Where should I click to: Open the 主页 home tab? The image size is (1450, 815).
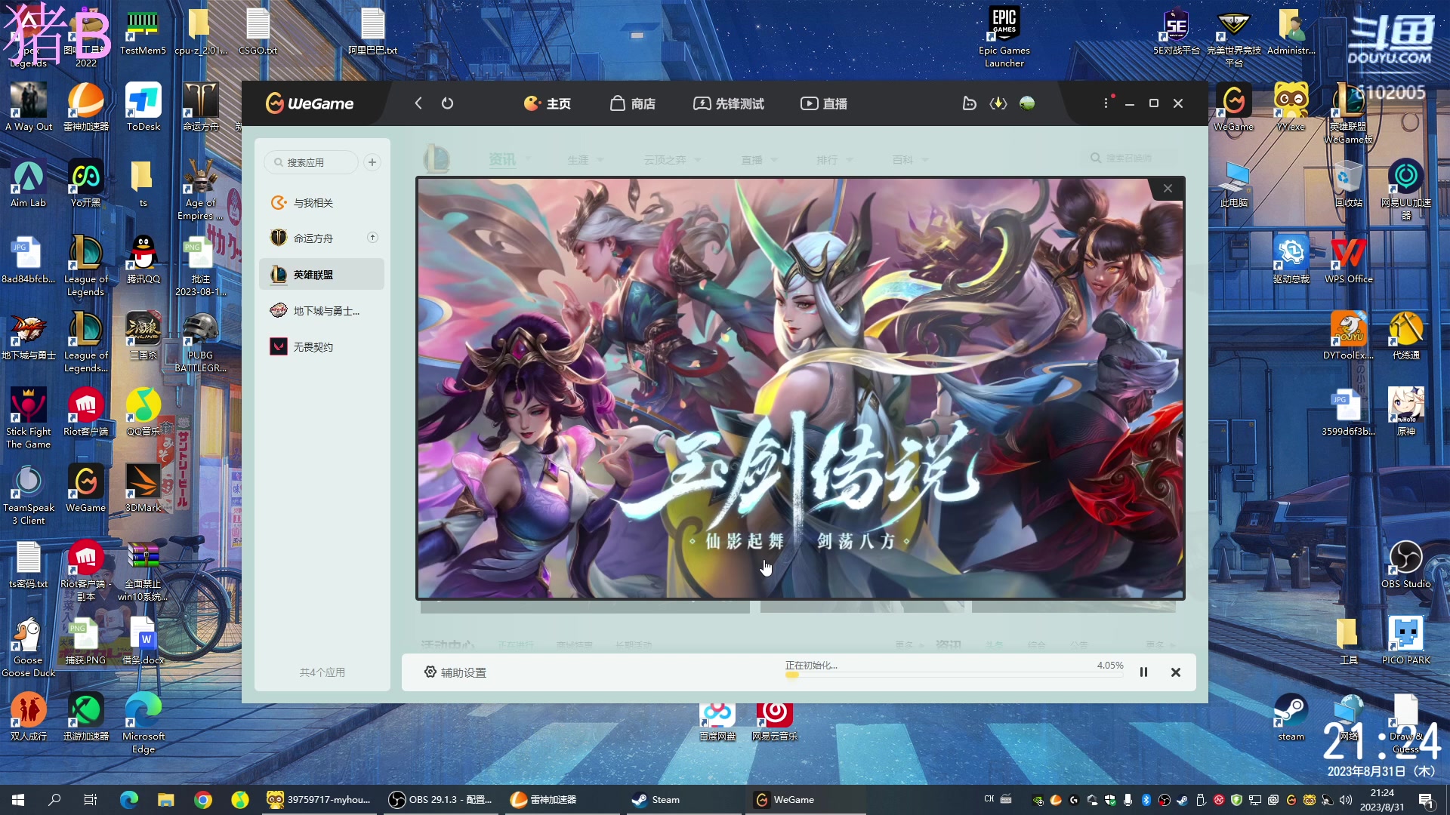pos(548,103)
